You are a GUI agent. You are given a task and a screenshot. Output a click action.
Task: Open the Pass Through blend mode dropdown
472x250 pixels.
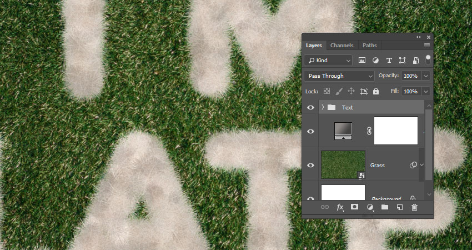point(339,76)
